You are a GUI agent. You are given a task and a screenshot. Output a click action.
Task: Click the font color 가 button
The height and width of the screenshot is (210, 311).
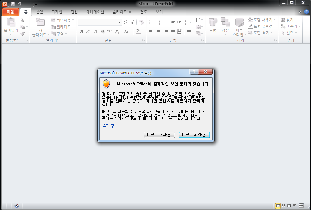138,31
